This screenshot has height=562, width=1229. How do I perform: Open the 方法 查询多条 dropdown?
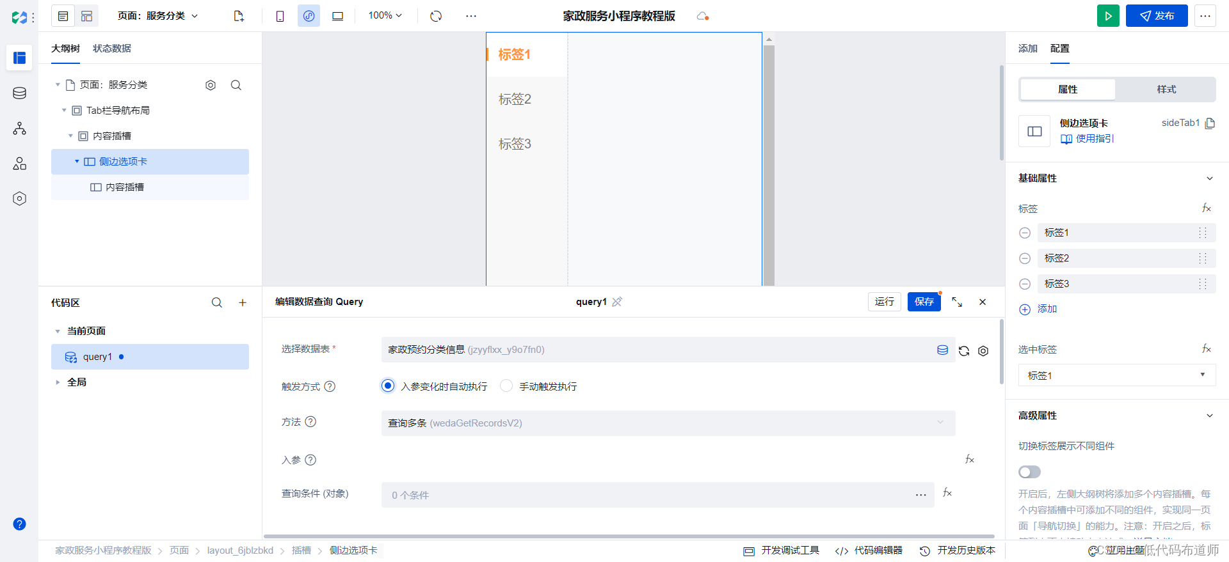tap(668, 423)
